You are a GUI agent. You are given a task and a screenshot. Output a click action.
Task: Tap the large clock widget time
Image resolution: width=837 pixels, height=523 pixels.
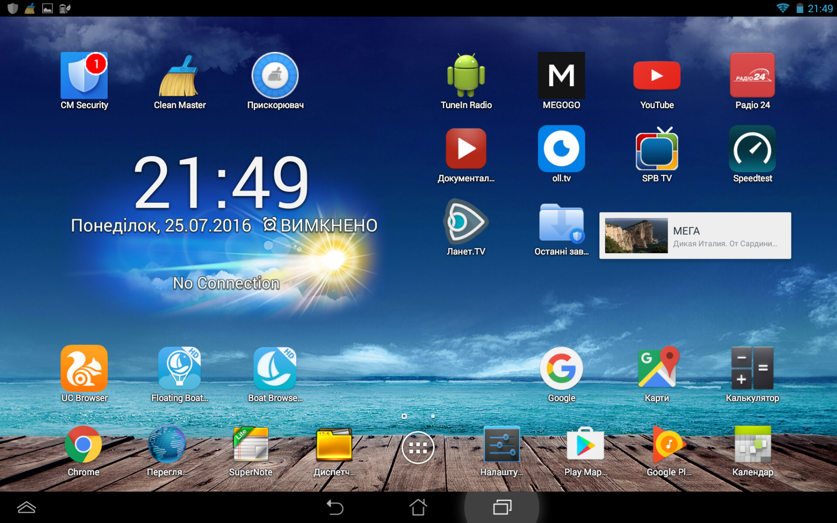pos(221,182)
